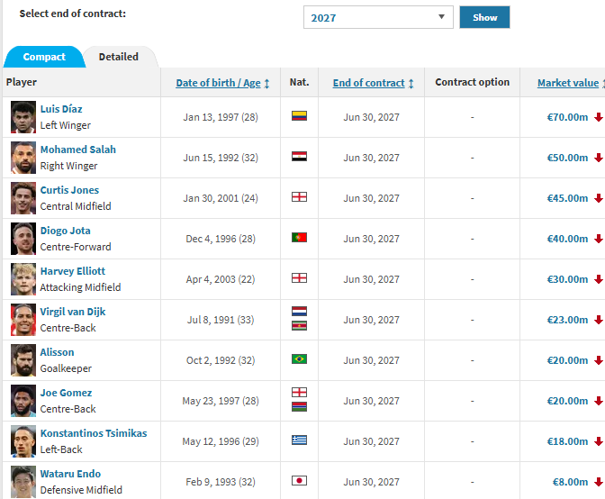Click Wataru Endo market value €8.00m

pyautogui.click(x=570, y=482)
